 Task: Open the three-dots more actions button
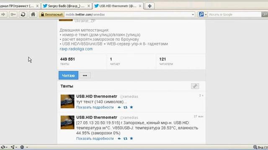85,75
